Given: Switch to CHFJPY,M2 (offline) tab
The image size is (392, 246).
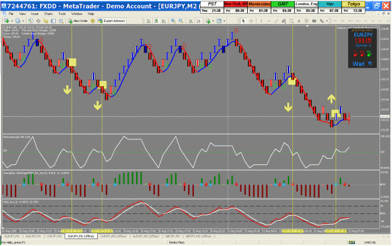Looking at the screenshot, I should pyautogui.click(x=114, y=236).
